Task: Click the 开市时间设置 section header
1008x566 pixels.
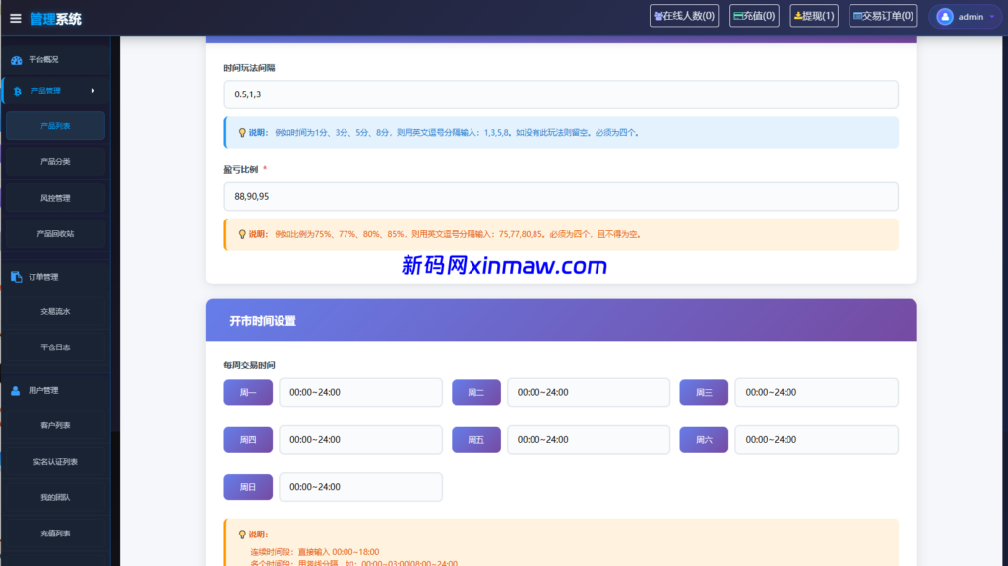Action: (561, 320)
